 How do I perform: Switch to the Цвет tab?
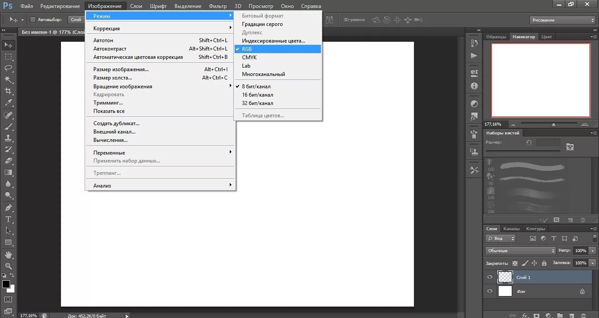tap(547, 36)
